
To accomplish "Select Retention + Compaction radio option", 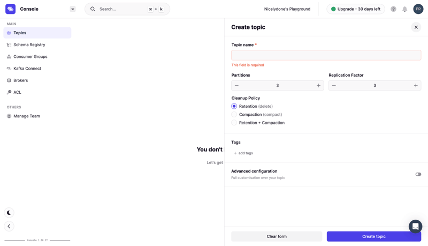I will (x=234, y=122).
